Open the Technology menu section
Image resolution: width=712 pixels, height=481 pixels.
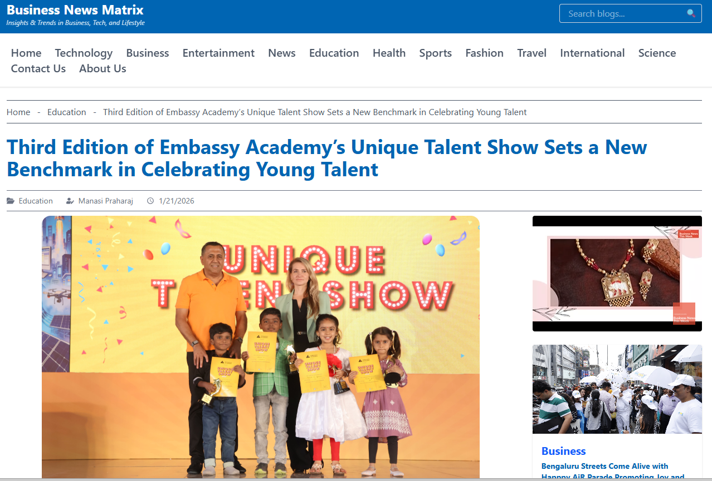[x=84, y=53]
